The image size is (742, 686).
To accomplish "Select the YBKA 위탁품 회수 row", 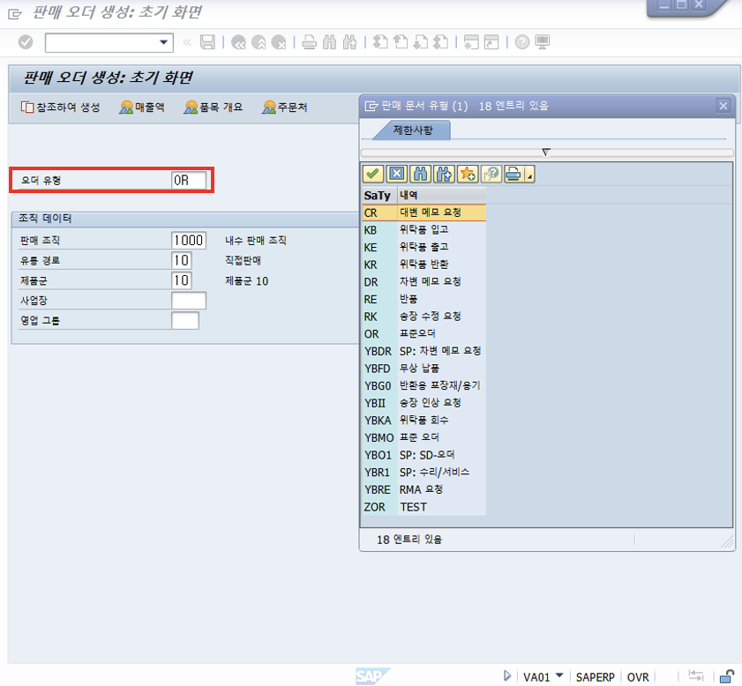I will point(424,421).
